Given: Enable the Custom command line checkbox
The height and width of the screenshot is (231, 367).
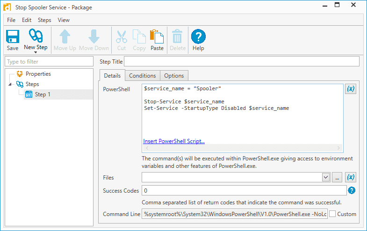Looking at the screenshot, I should tap(332, 214).
